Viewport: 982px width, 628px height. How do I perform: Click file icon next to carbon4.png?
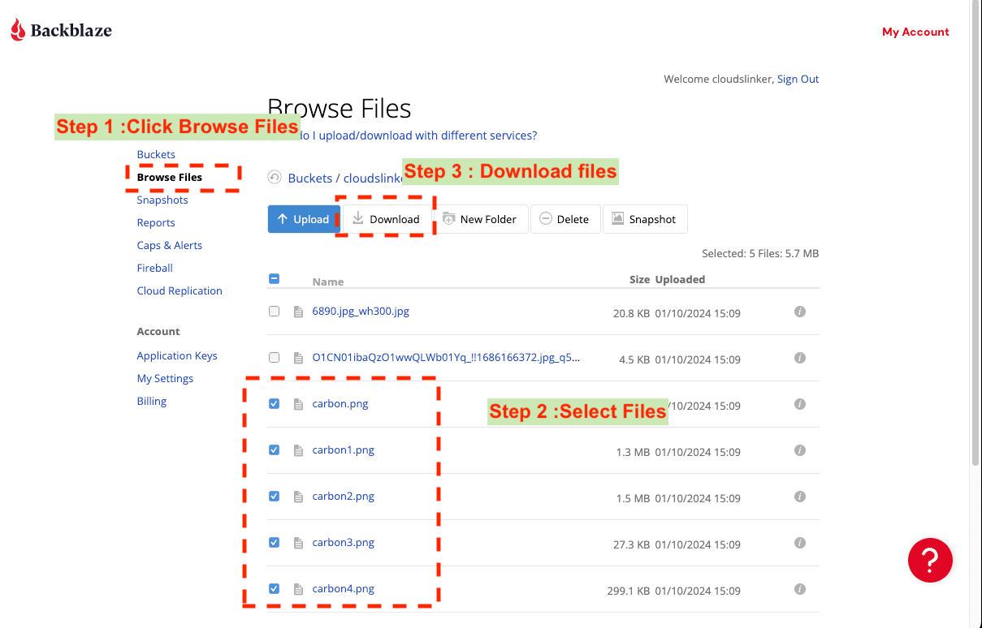click(298, 589)
